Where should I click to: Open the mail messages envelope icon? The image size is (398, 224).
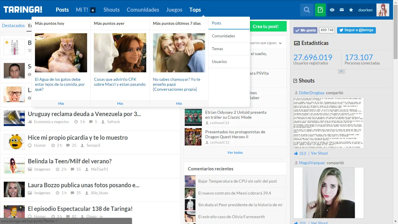[x=342, y=10]
